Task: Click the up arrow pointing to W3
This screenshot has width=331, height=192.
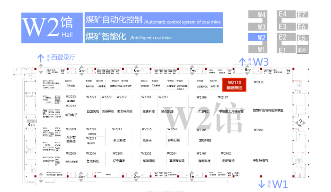Action: pyautogui.click(x=242, y=62)
